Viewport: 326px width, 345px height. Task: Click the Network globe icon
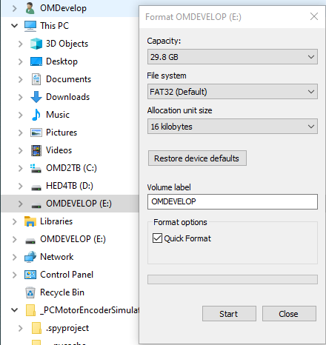point(30,257)
